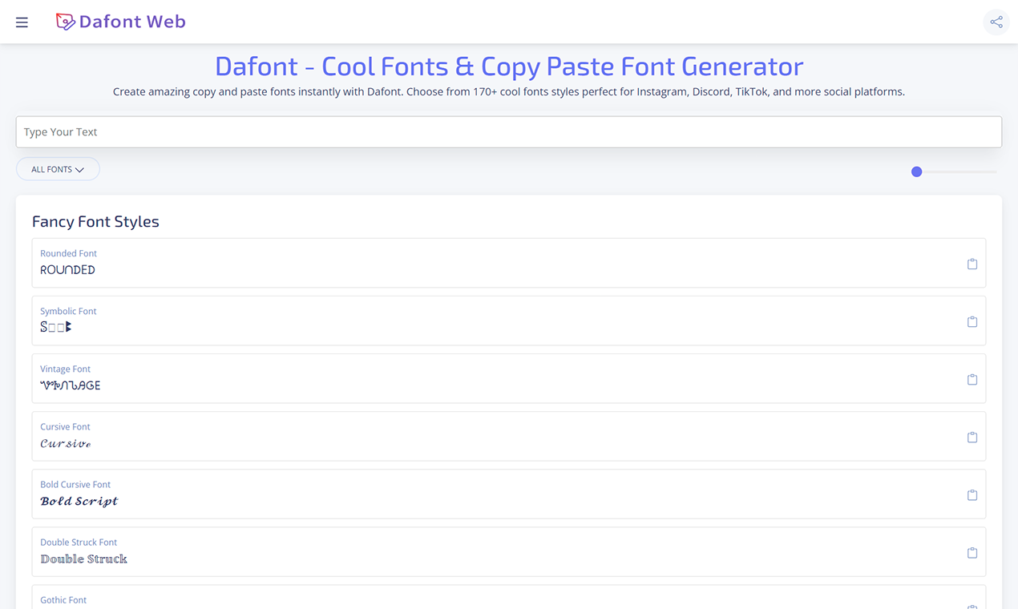Focus the Type Your Text field
This screenshot has width=1018, height=609.
click(509, 132)
